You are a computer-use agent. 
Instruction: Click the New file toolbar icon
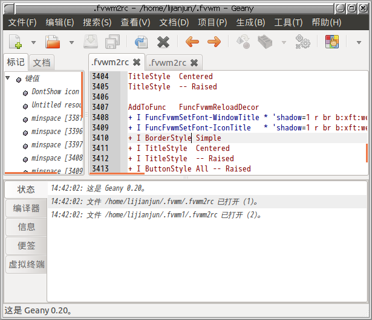15,42
